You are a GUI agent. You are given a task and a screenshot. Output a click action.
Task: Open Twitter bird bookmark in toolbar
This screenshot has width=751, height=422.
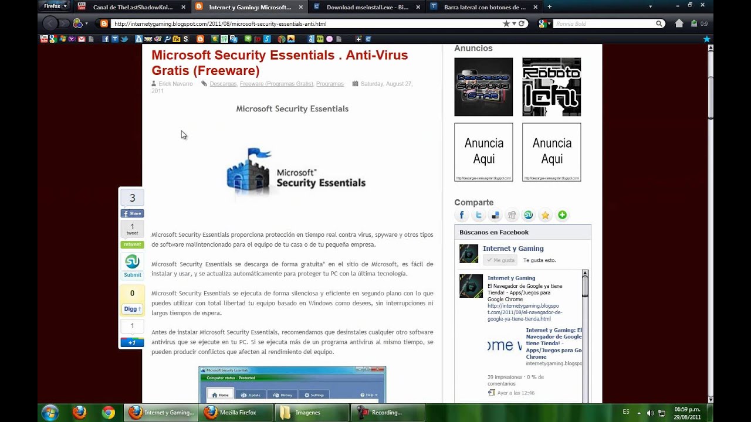click(x=124, y=39)
